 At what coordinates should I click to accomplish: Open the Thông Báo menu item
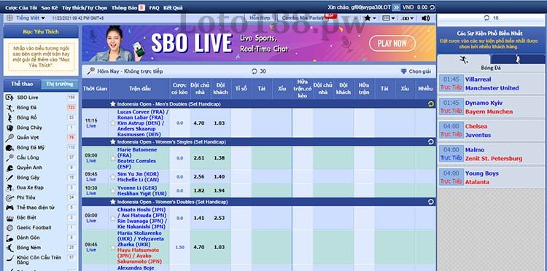coord(128,8)
